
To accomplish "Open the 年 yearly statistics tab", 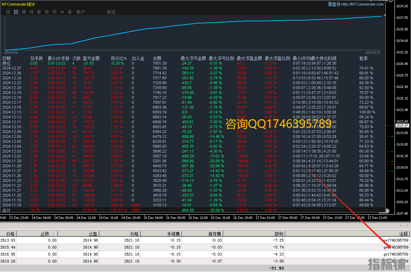I will tap(47, 12).
